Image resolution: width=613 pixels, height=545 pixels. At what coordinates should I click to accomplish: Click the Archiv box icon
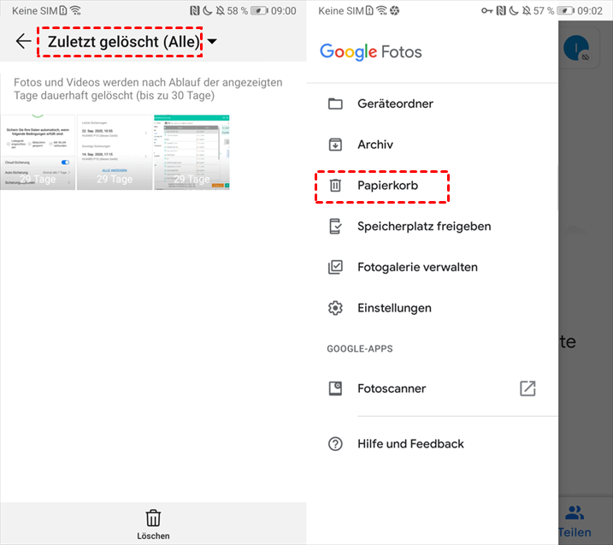coord(335,145)
